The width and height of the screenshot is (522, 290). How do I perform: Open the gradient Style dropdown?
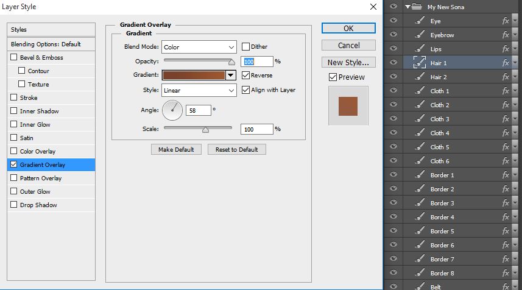(x=199, y=90)
